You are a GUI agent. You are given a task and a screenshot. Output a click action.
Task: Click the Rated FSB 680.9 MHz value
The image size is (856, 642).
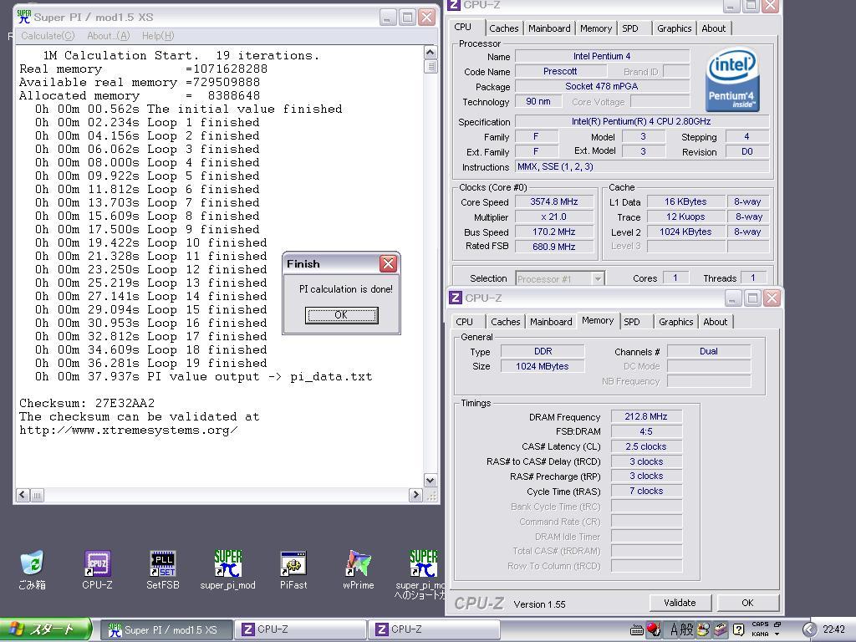(x=553, y=247)
